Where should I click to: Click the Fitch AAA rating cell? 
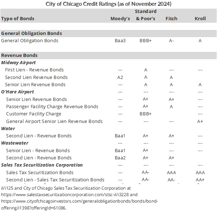click(171, 173)
